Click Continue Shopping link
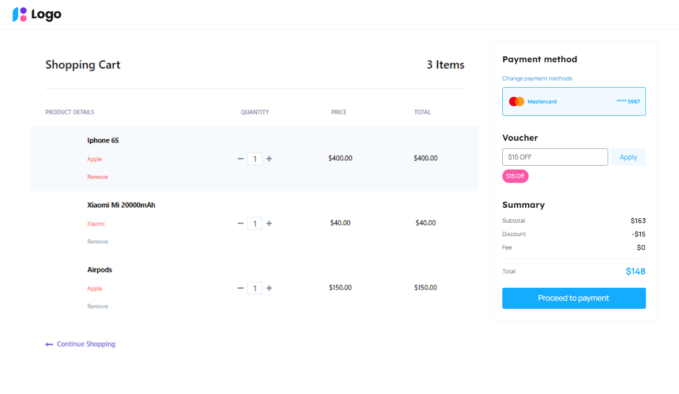Viewport: 679px width, 394px height. coord(86,344)
